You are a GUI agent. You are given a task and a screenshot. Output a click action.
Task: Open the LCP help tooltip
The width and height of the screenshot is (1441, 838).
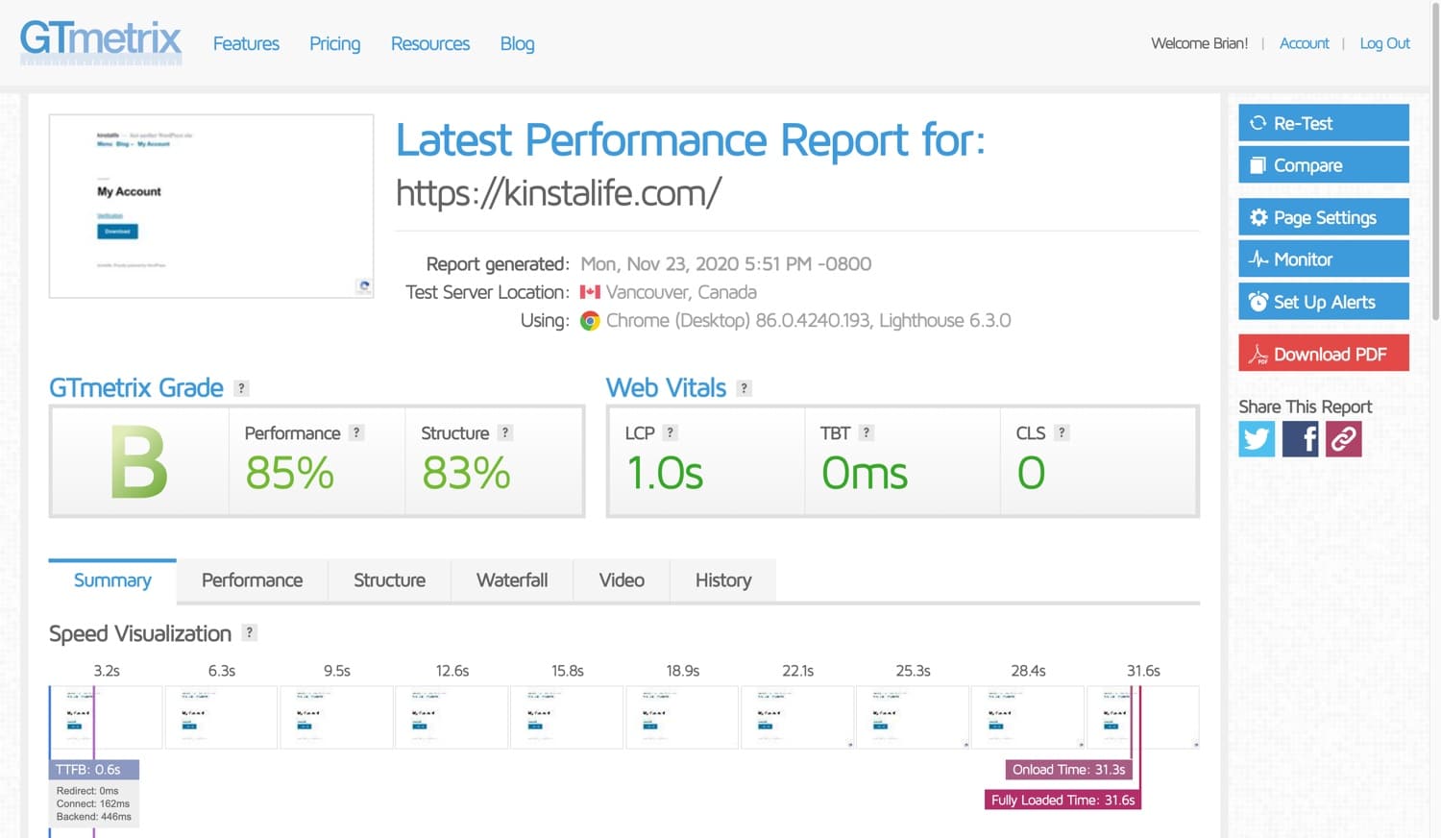[672, 432]
